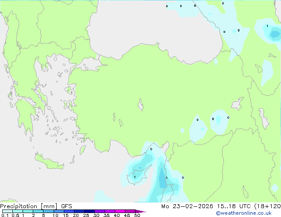Screen dimensions: 281x217
Task: Click the island of Crete on the map
Action: pyautogui.click(x=49, y=162)
